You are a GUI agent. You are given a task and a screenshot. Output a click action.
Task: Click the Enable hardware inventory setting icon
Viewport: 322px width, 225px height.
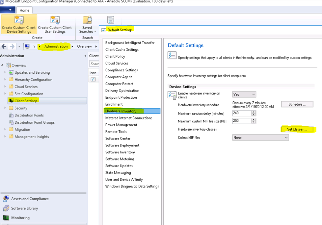[x=172, y=95]
